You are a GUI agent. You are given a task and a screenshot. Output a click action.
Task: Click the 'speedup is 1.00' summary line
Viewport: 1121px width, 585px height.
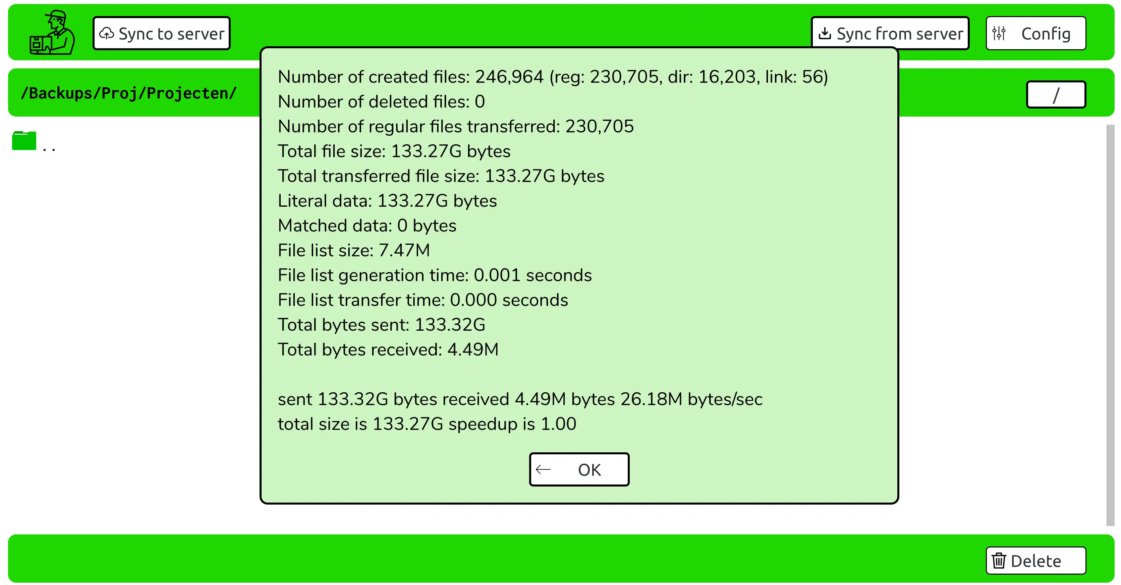point(427,424)
